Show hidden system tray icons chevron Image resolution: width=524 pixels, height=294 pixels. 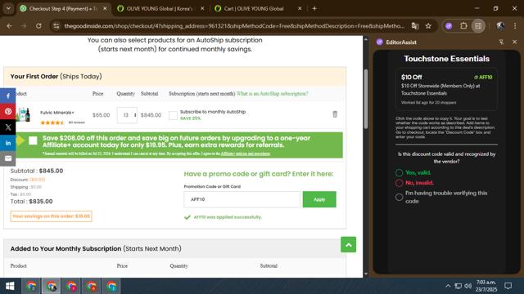(448, 286)
